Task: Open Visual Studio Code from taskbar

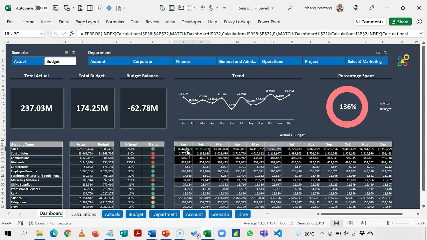Action: coord(278,234)
